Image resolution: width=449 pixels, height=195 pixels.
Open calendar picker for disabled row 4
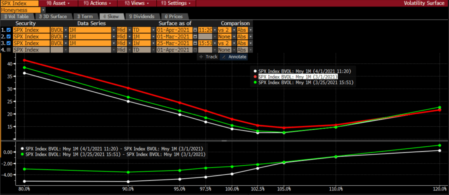click(195, 50)
